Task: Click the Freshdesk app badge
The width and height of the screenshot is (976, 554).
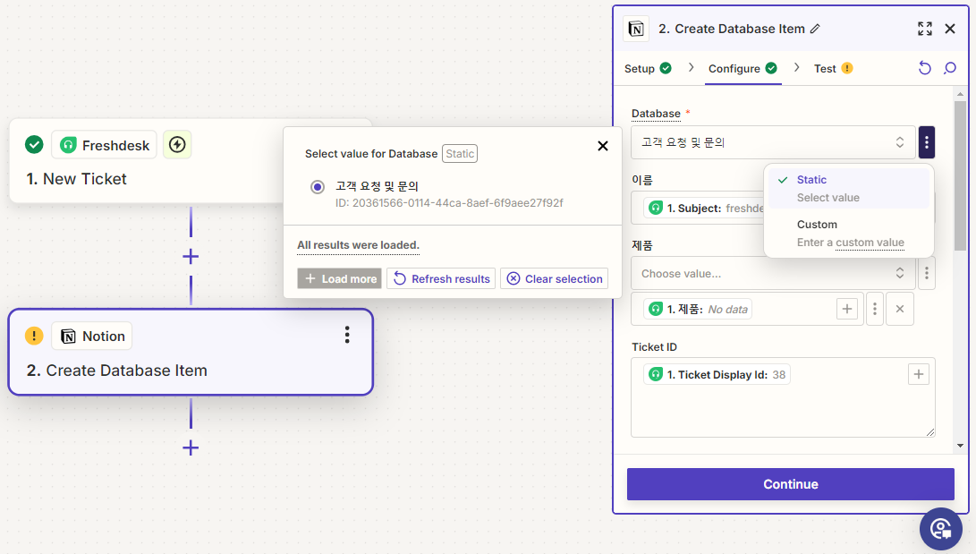Action: 104,145
